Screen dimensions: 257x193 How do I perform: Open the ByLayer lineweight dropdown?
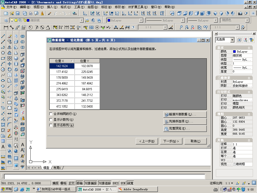(x=216, y=20)
